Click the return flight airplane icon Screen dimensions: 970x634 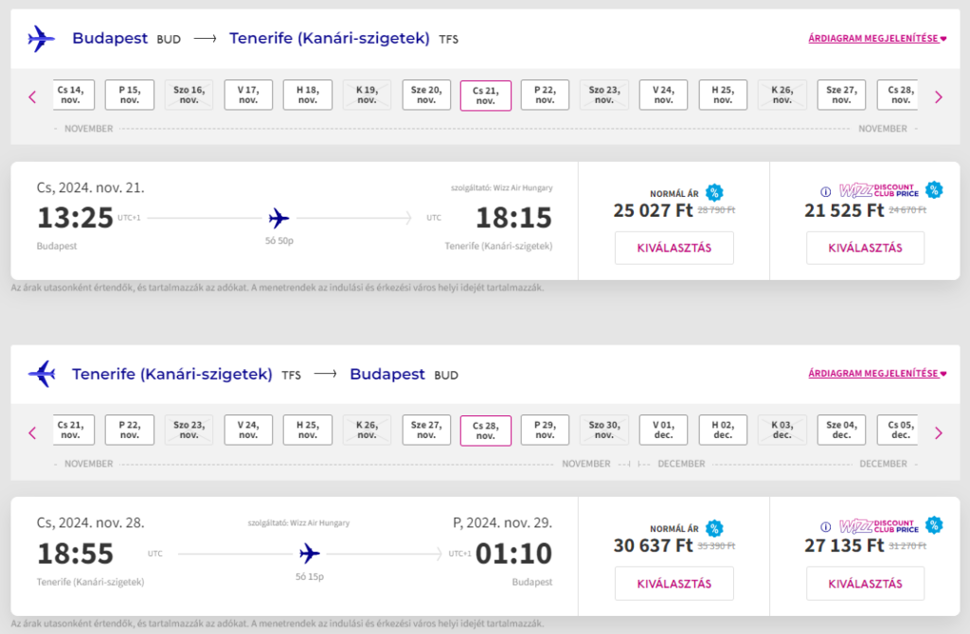pos(42,374)
